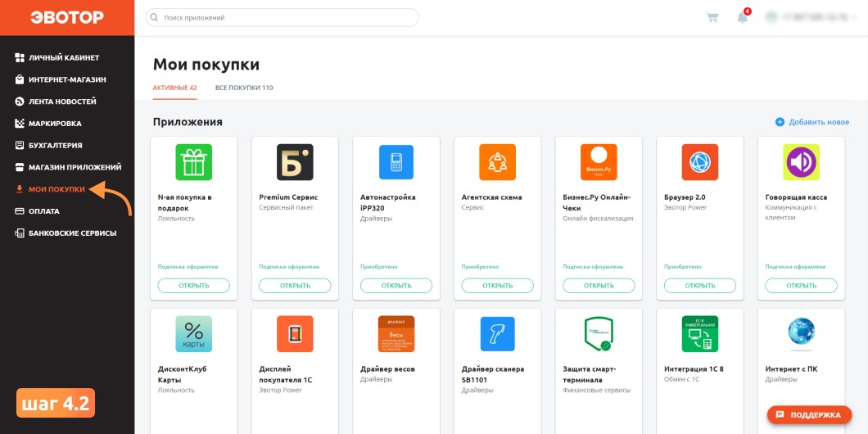This screenshot has height=434, width=868.
Task: Click the Драйвер весов app icon
Action: pos(396,334)
